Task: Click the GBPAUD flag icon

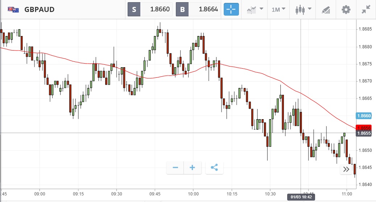Action: tap(13, 9)
